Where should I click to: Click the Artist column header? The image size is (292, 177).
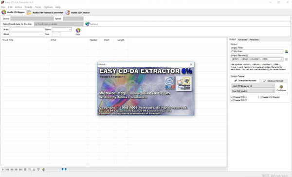pyautogui.click(x=69, y=40)
